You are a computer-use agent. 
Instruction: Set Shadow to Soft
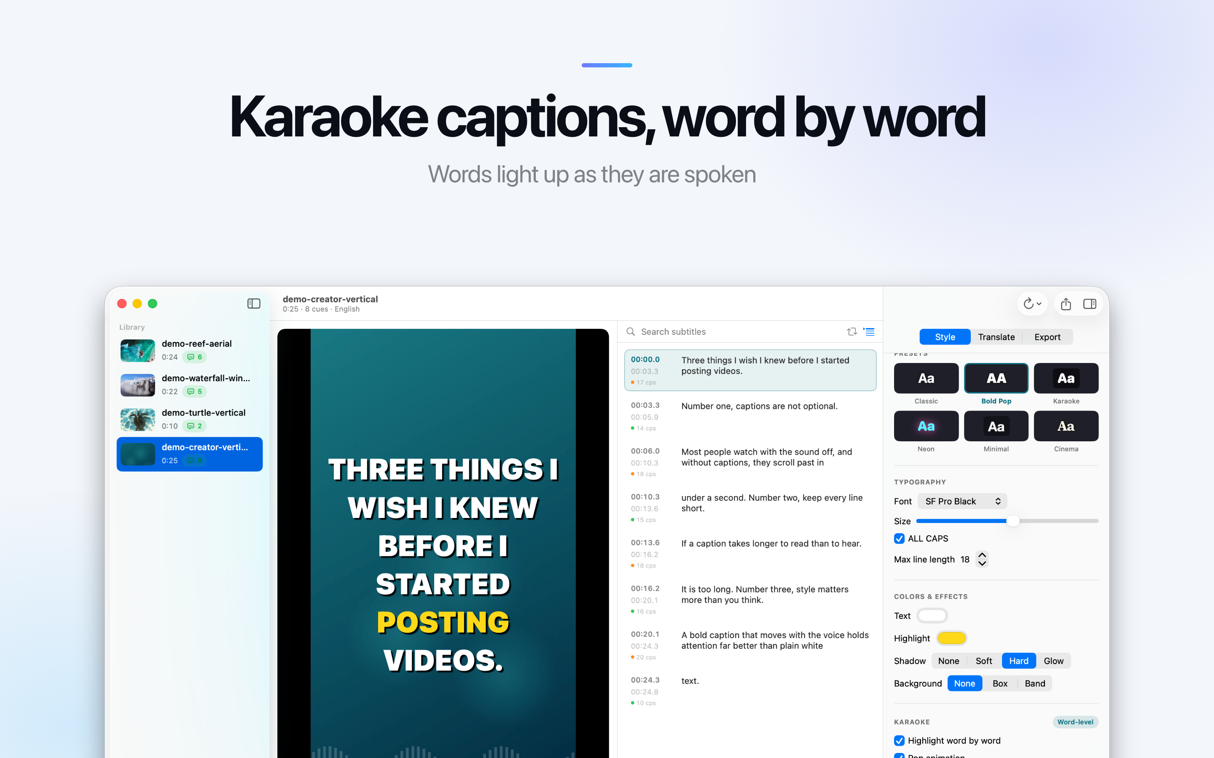[x=984, y=661]
